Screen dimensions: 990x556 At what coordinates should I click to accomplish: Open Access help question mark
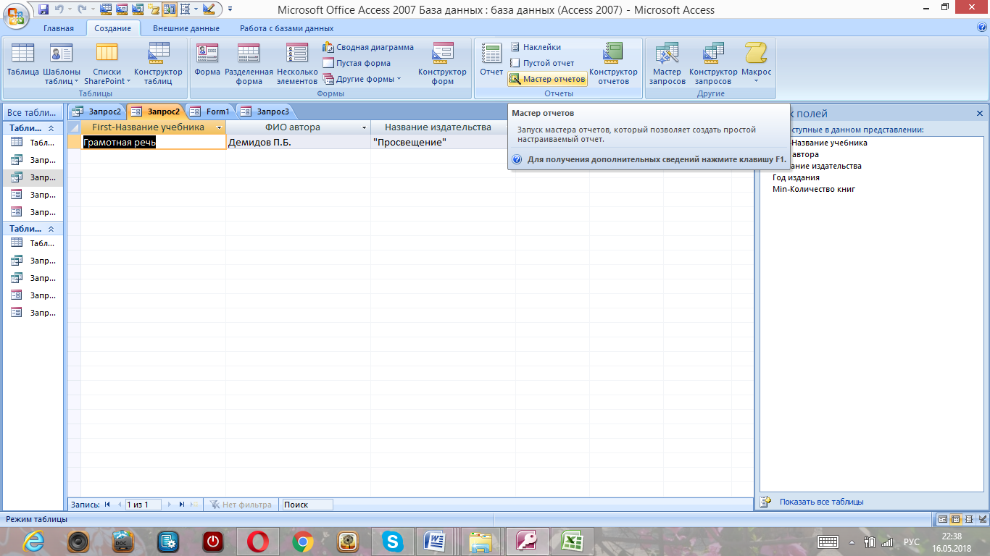[982, 28]
